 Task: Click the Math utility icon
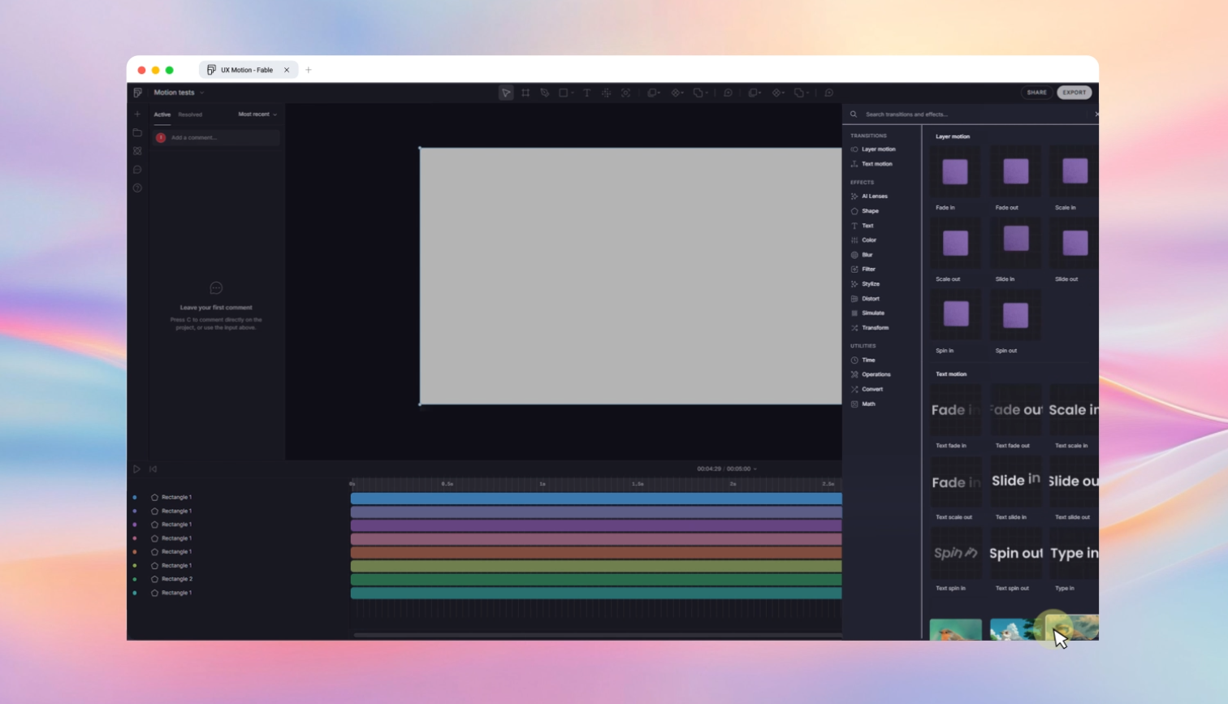tap(854, 404)
